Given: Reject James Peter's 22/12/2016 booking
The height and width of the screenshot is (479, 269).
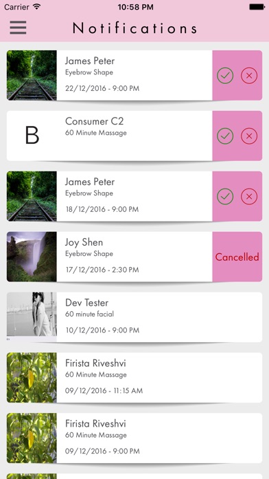Looking at the screenshot, I should 249,76.
